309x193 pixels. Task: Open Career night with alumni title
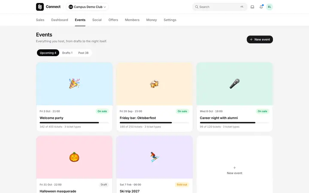coord(219,118)
